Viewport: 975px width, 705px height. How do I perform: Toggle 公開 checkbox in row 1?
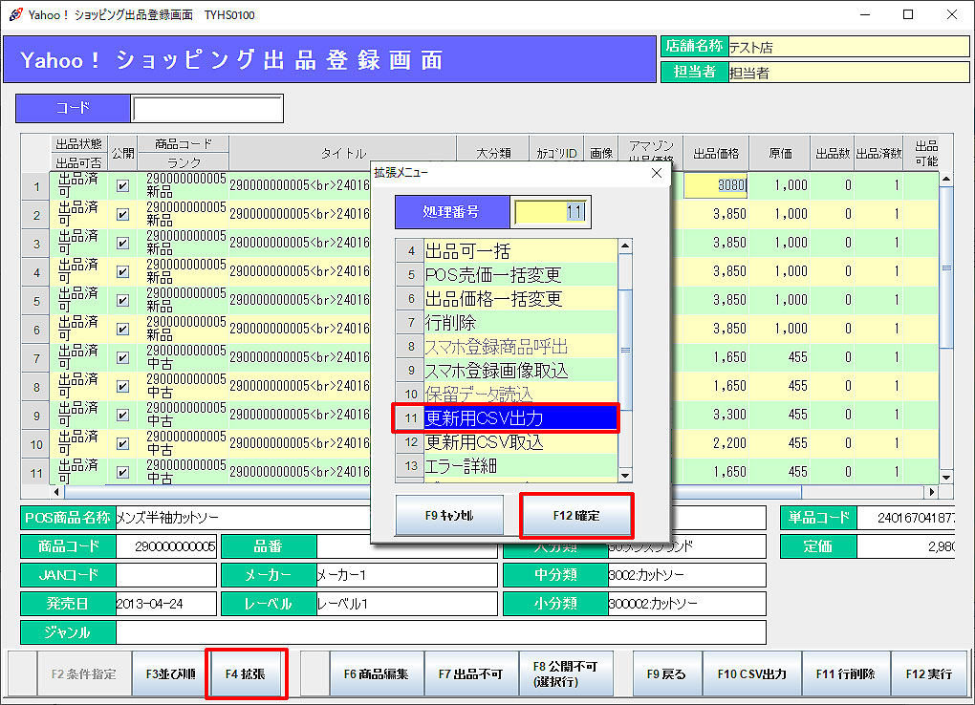coord(122,186)
